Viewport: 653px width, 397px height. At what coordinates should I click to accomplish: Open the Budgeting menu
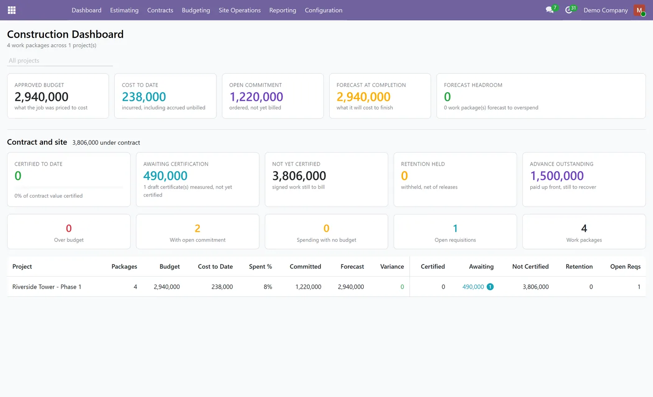tap(196, 10)
